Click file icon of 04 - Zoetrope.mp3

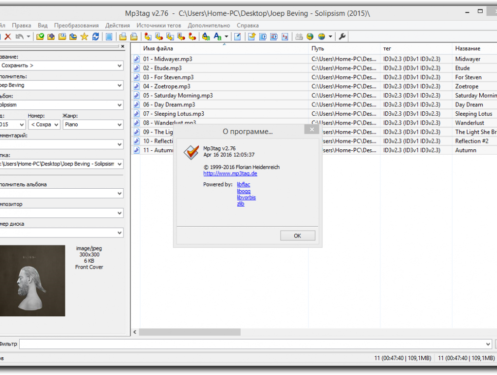click(x=137, y=86)
